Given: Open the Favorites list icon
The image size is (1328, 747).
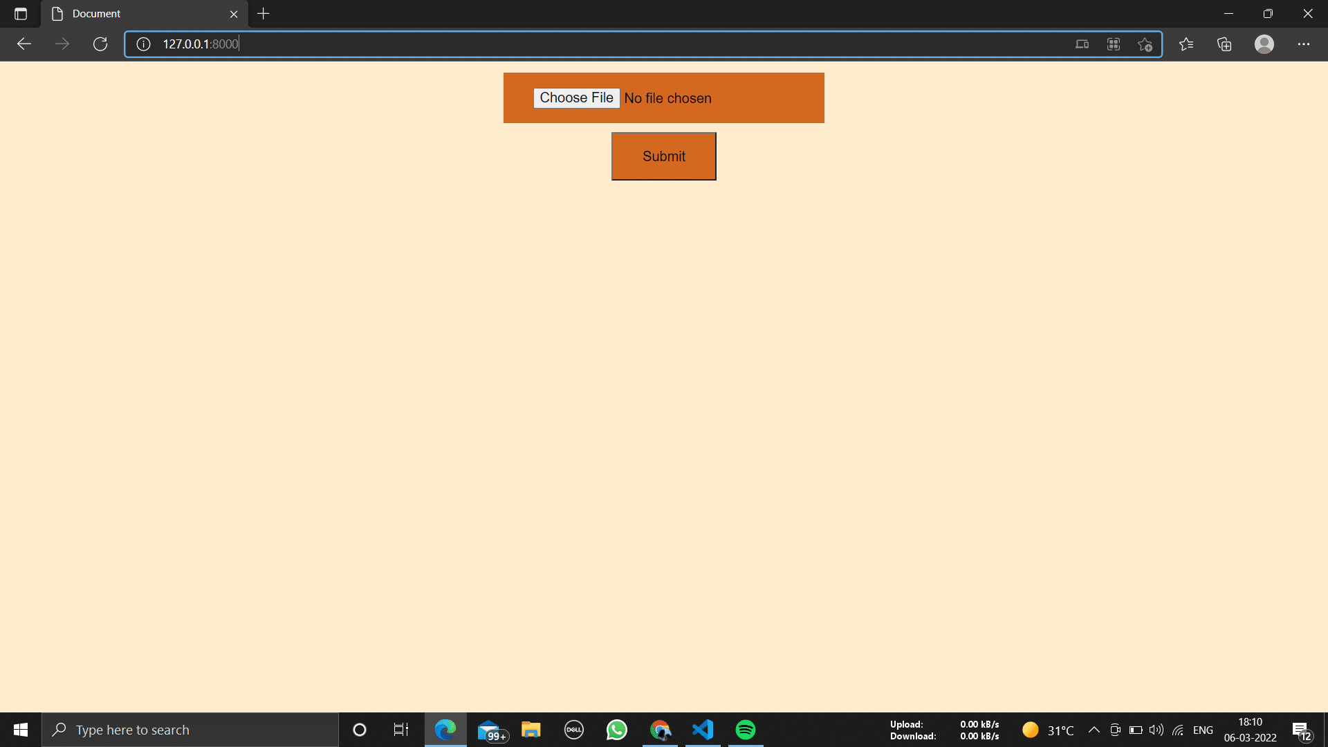Looking at the screenshot, I should (x=1186, y=44).
